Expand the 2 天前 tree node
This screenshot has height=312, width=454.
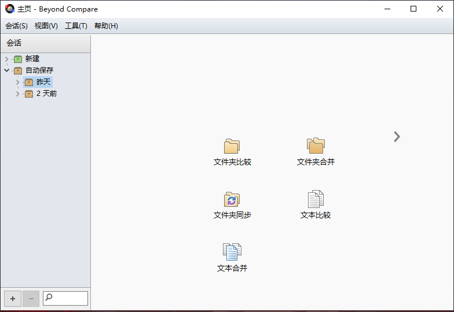(17, 94)
